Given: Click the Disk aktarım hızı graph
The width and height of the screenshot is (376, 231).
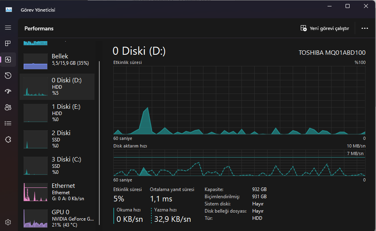Looking at the screenshot, I should [239, 163].
